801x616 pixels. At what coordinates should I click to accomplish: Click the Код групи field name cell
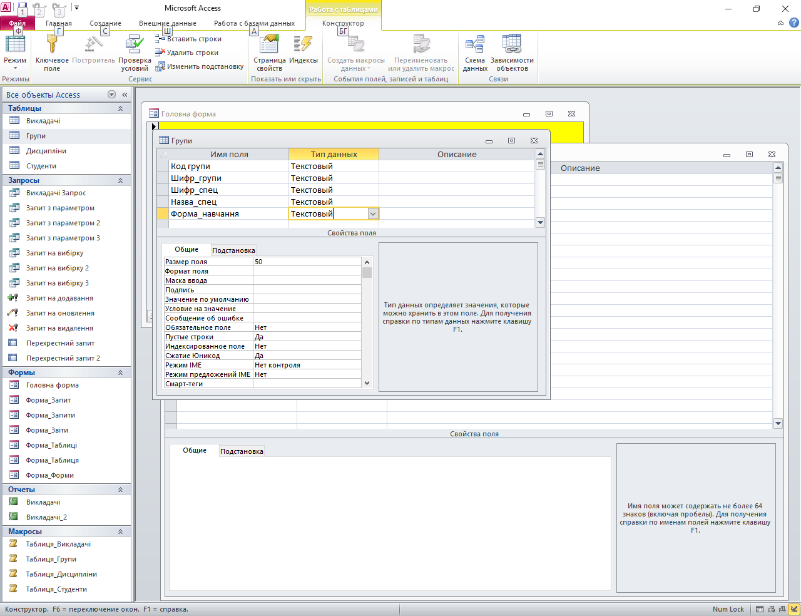(x=228, y=167)
